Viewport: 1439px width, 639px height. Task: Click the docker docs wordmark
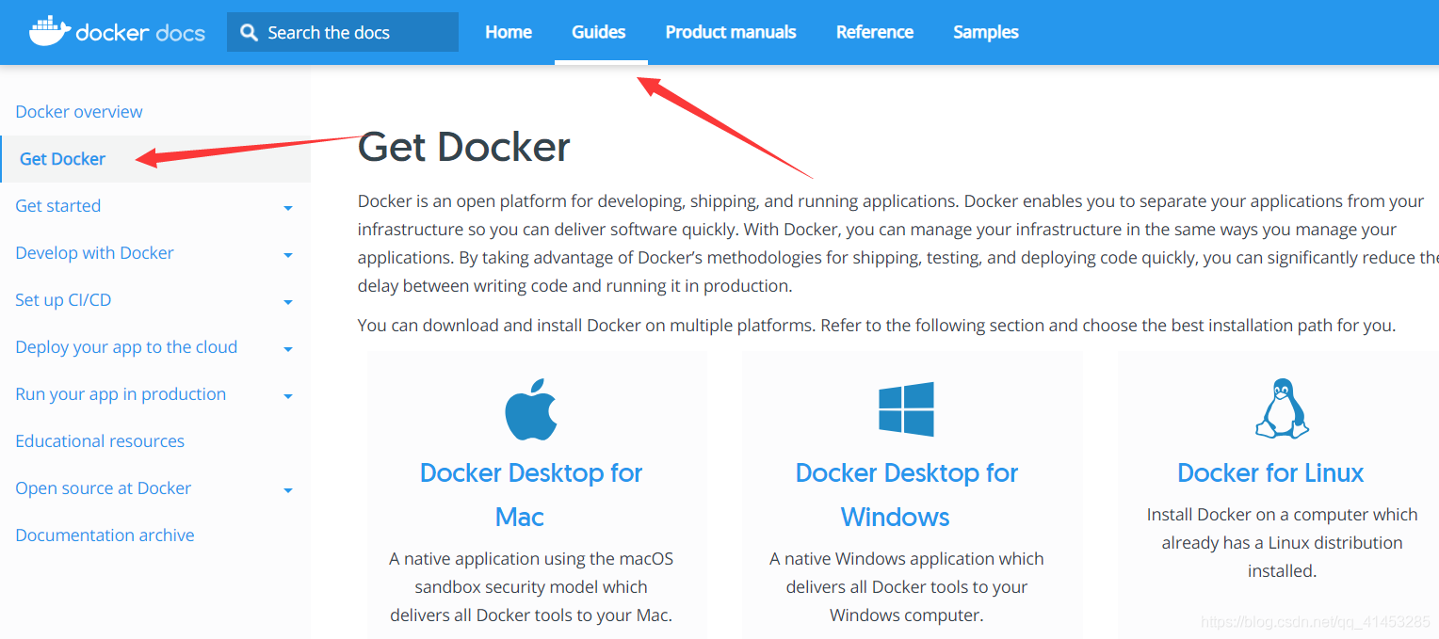(x=140, y=33)
